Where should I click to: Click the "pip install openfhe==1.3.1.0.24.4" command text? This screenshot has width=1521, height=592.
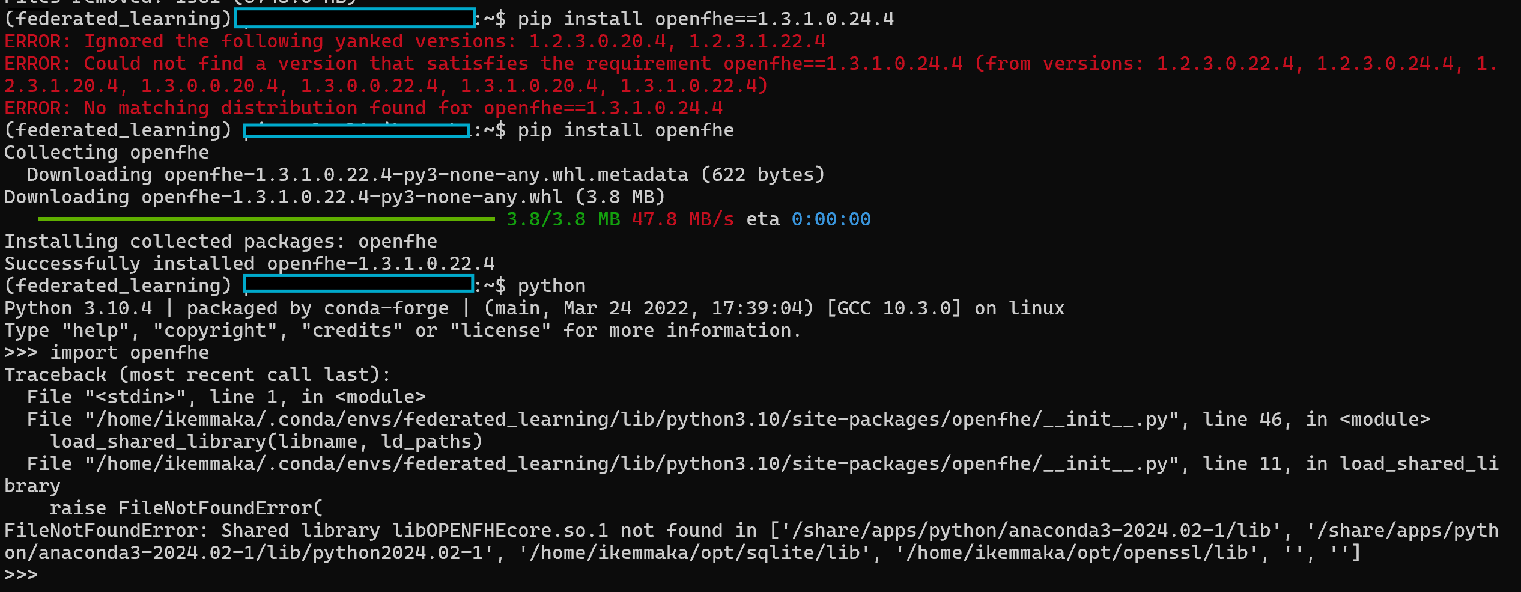[705, 19]
